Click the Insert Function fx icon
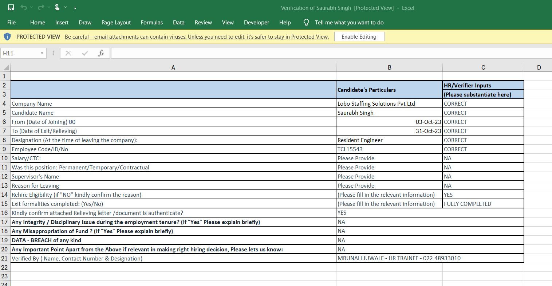The height and width of the screenshot is (286, 552). tap(101, 53)
